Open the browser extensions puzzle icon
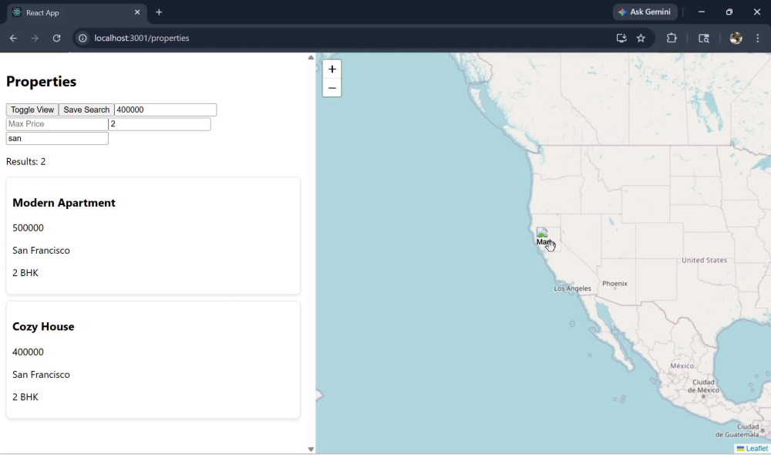This screenshot has width=771, height=455. tap(672, 38)
